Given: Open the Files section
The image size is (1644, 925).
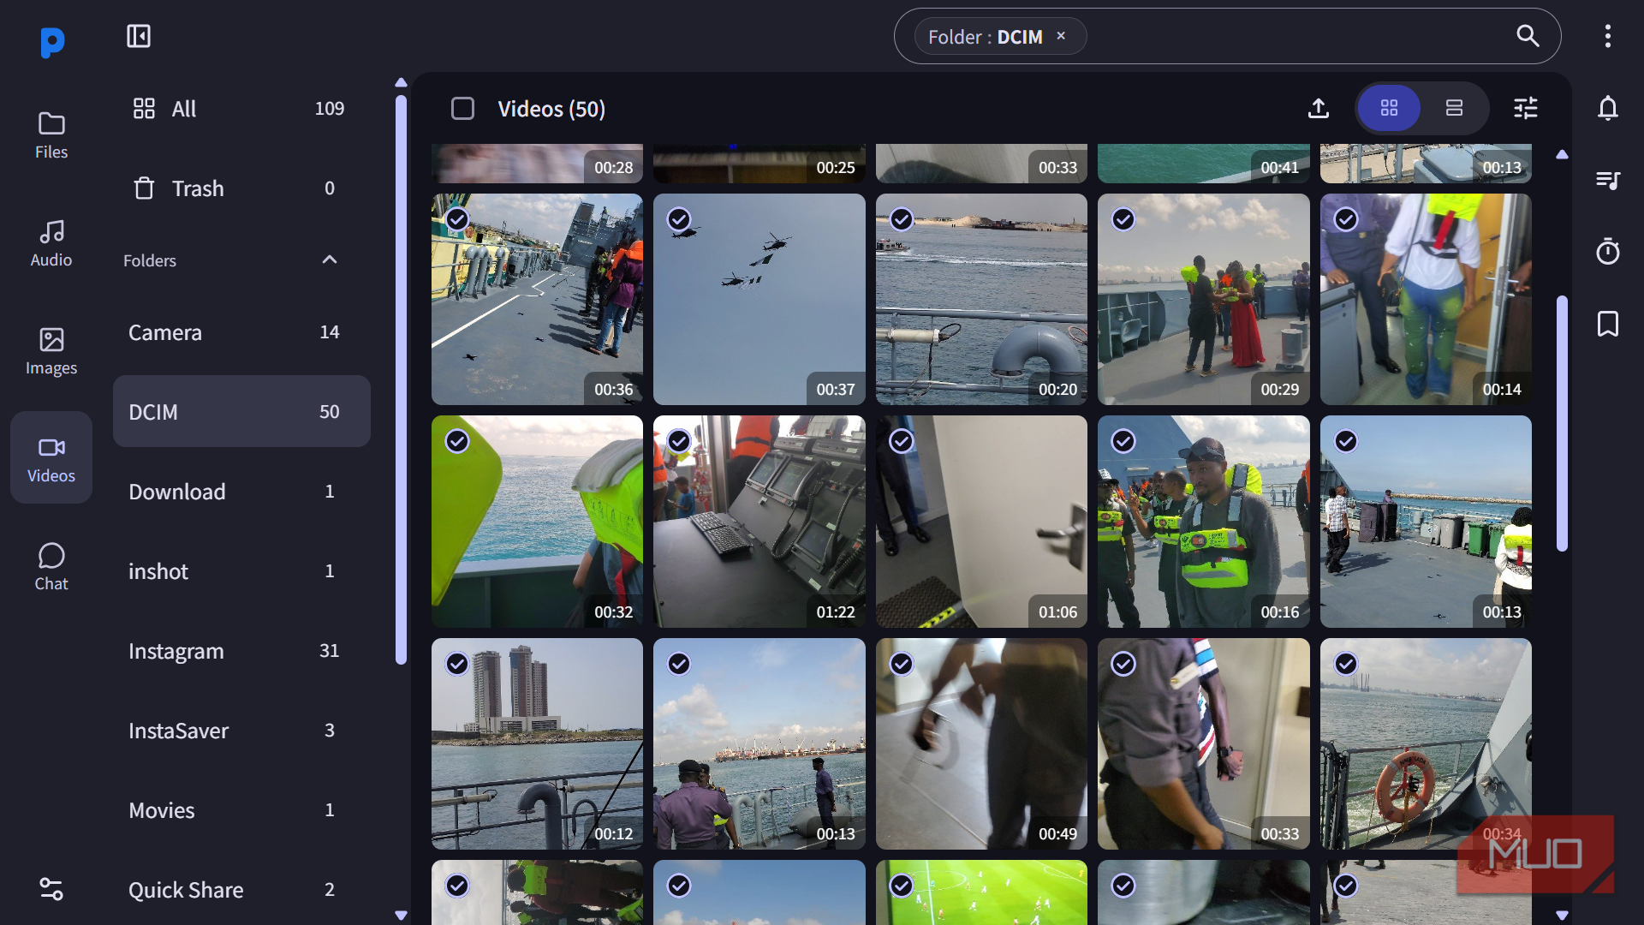Looking at the screenshot, I should coord(51,135).
